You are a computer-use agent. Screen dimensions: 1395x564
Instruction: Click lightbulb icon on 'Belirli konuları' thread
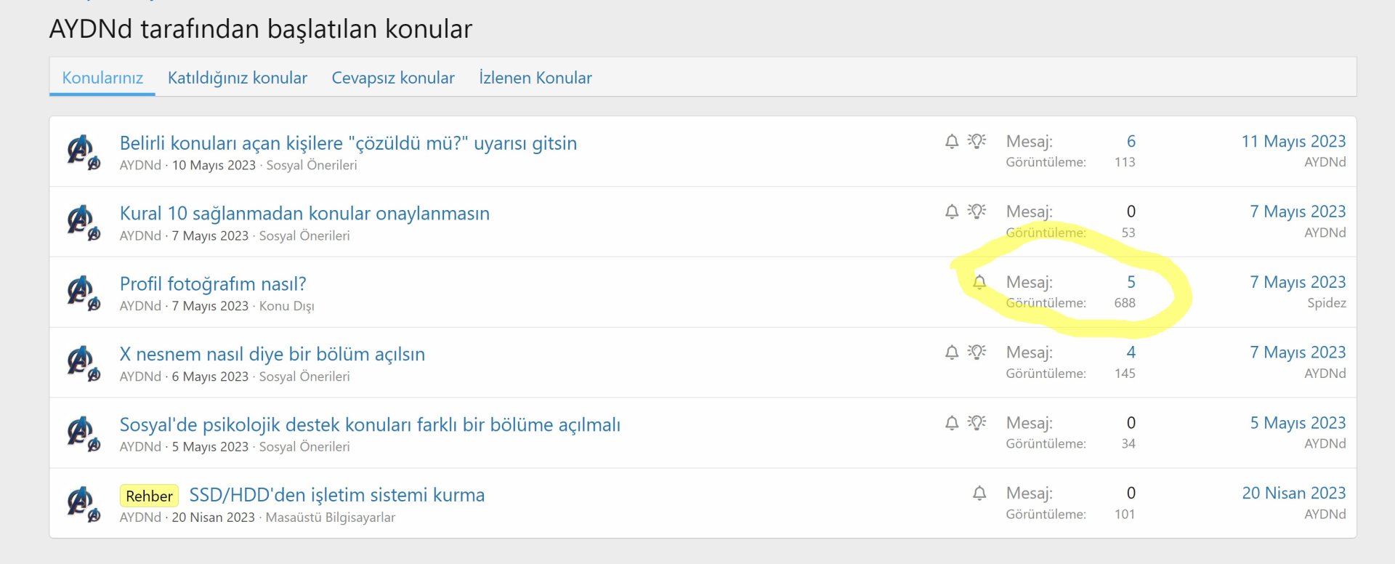click(977, 141)
